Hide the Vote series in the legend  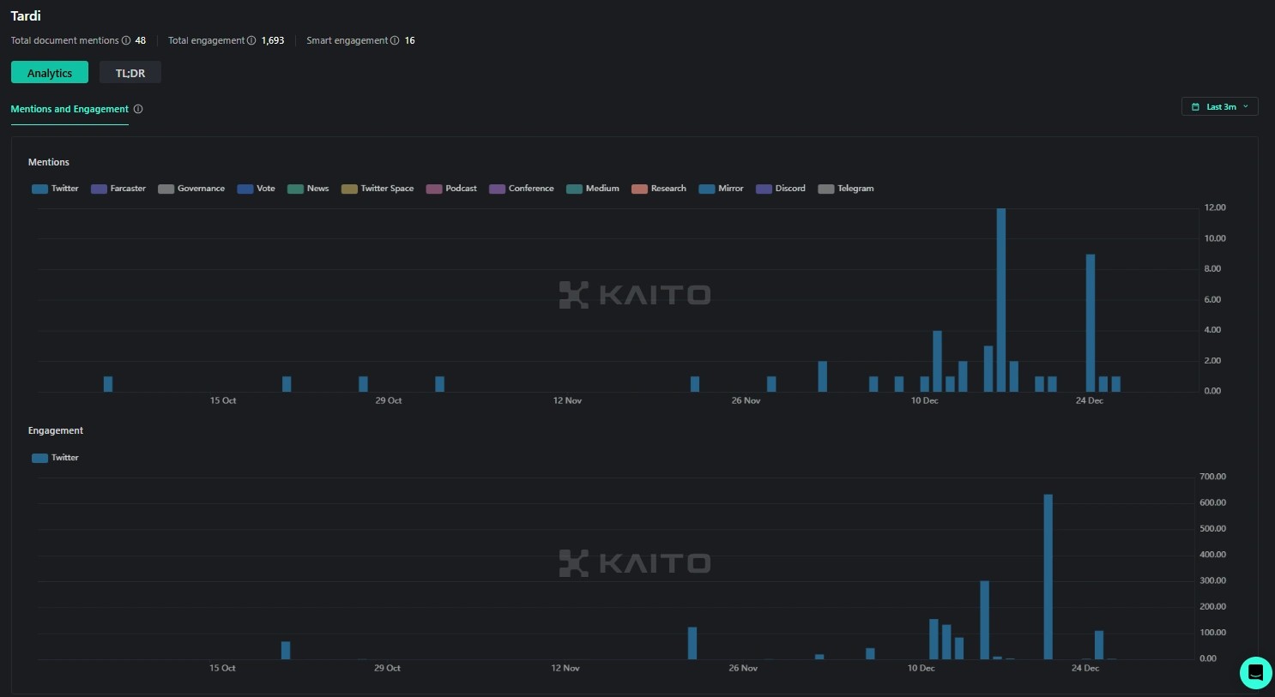tap(257, 189)
